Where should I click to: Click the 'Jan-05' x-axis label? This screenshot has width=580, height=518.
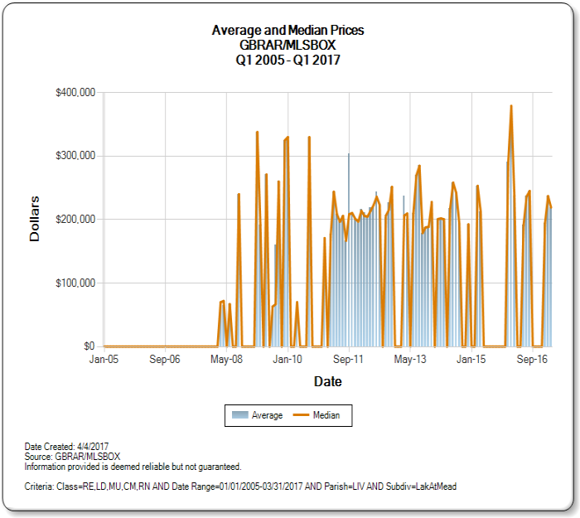point(104,359)
